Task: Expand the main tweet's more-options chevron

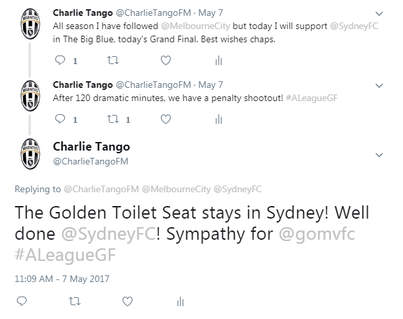Action: coord(379,155)
